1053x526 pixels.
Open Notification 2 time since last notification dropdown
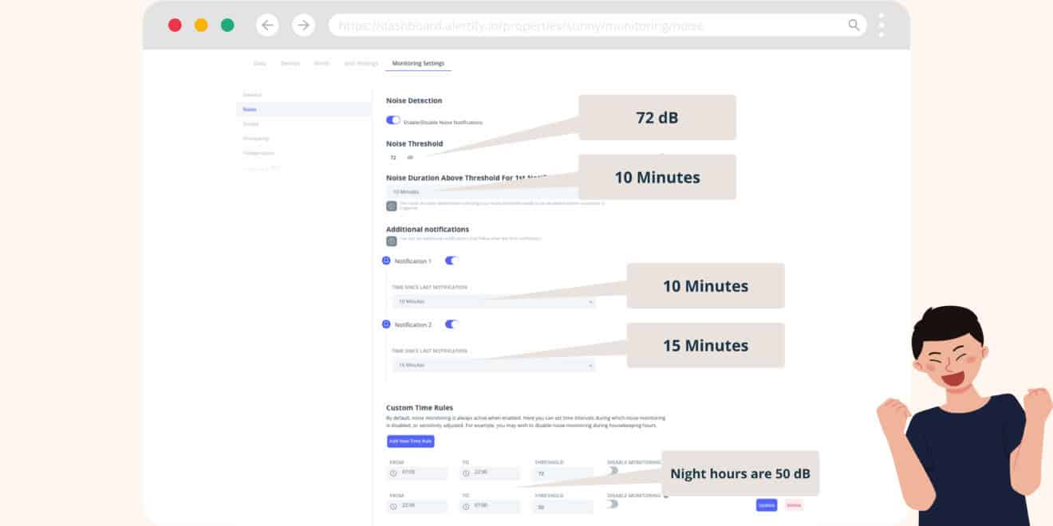tap(494, 365)
